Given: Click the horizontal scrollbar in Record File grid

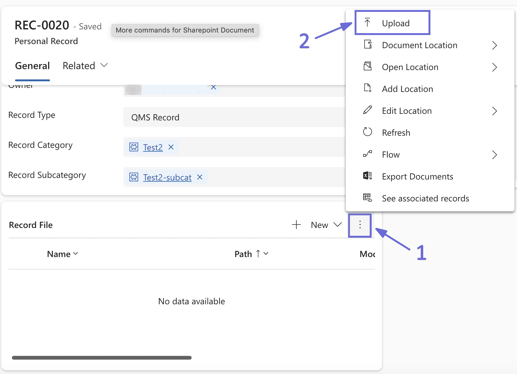Looking at the screenshot, I should tap(102, 358).
